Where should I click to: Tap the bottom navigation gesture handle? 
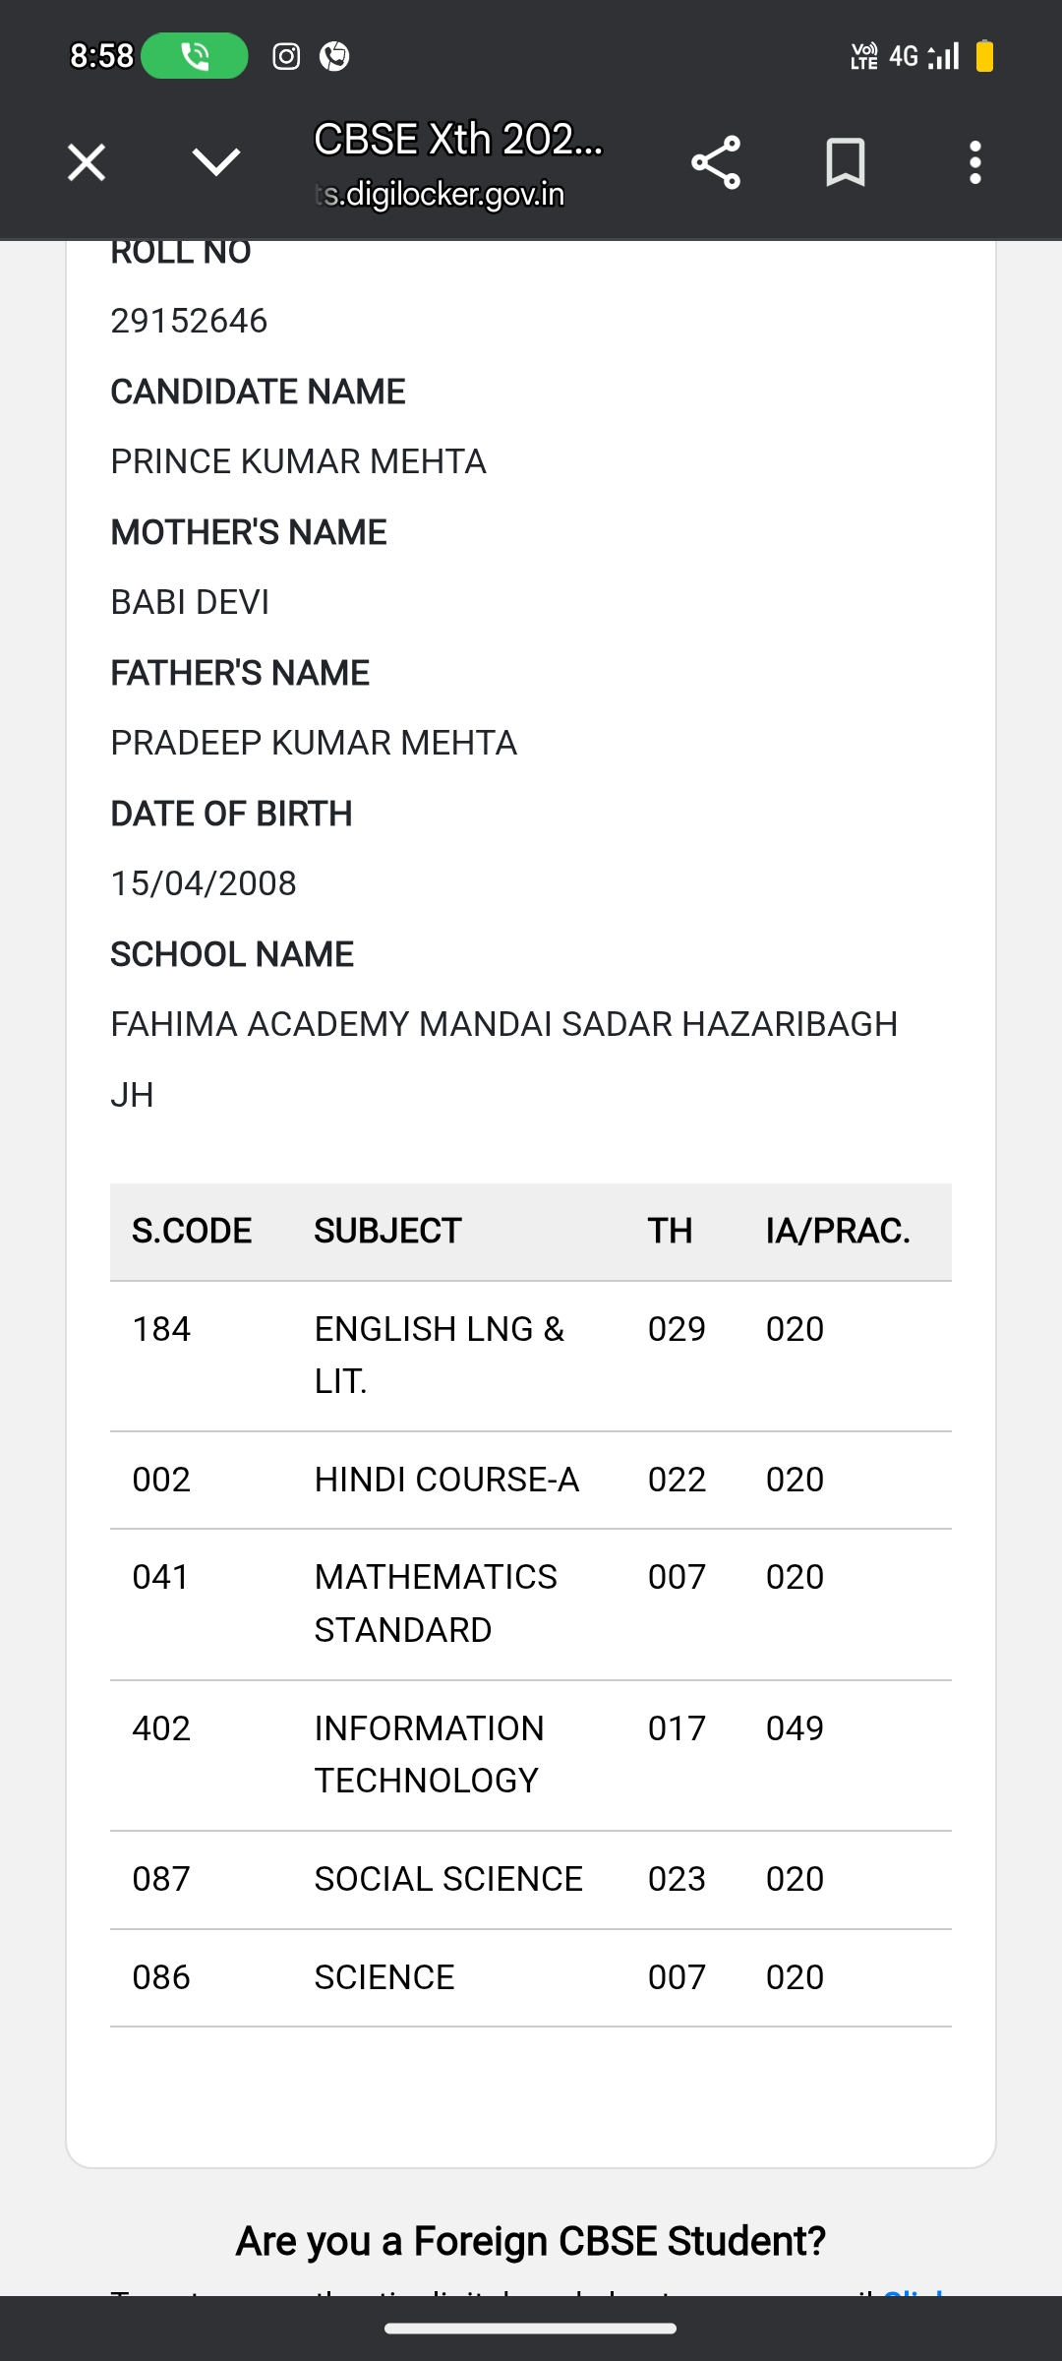click(x=531, y=2329)
